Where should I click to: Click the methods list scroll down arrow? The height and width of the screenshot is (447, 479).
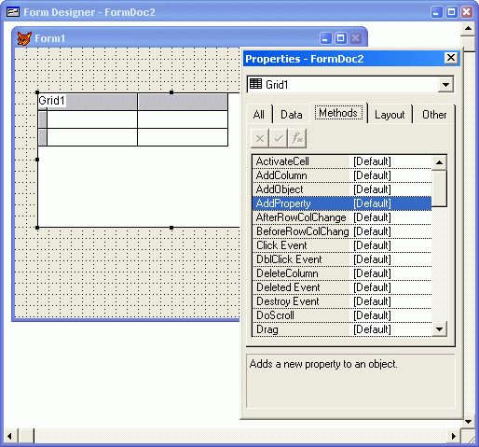point(439,329)
